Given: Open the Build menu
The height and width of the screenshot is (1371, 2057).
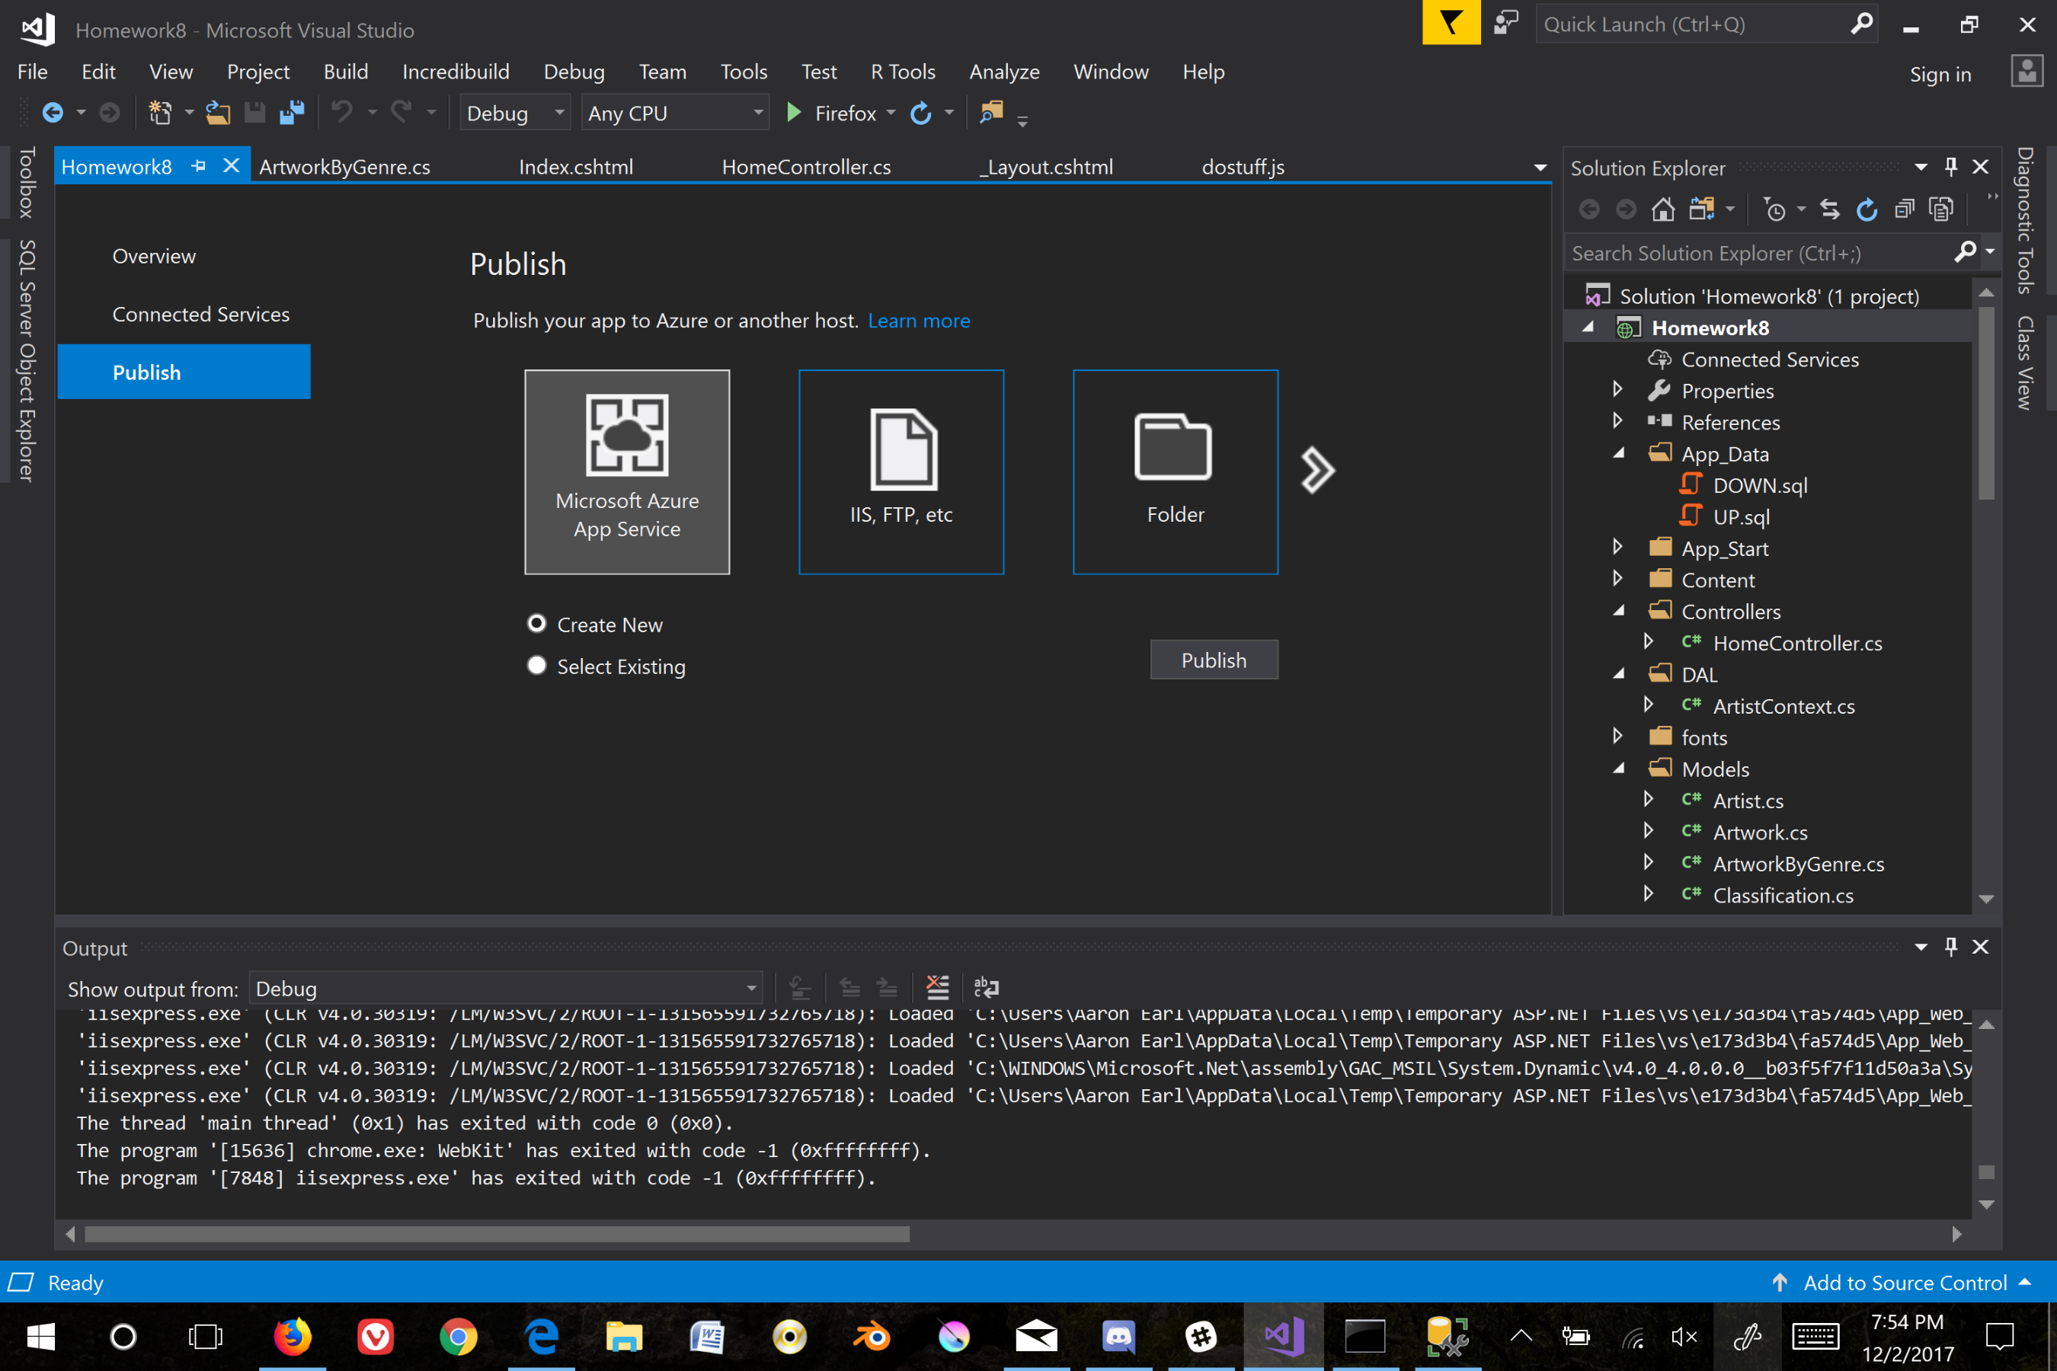Looking at the screenshot, I should pos(345,72).
